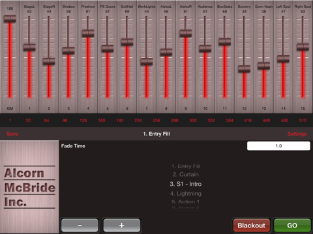Select cue 4. Lightning in list

coord(186,194)
